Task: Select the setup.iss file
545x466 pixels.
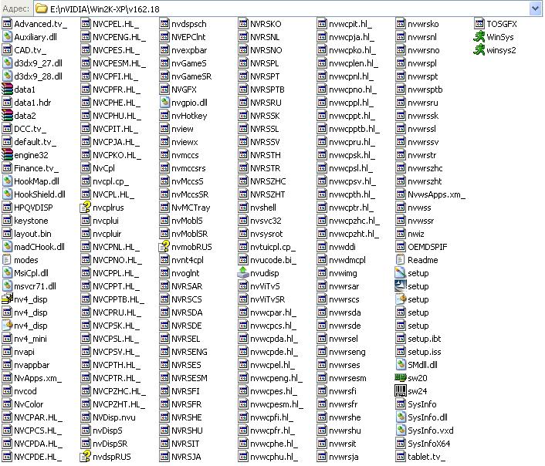Action: click(418, 352)
